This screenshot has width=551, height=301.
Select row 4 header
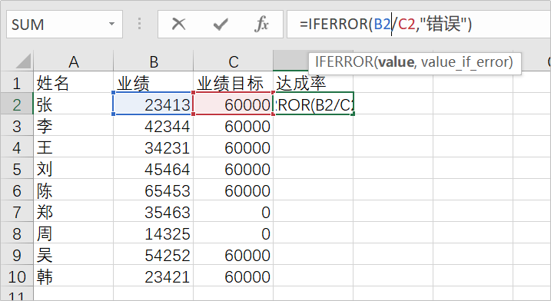(x=16, y=147)
